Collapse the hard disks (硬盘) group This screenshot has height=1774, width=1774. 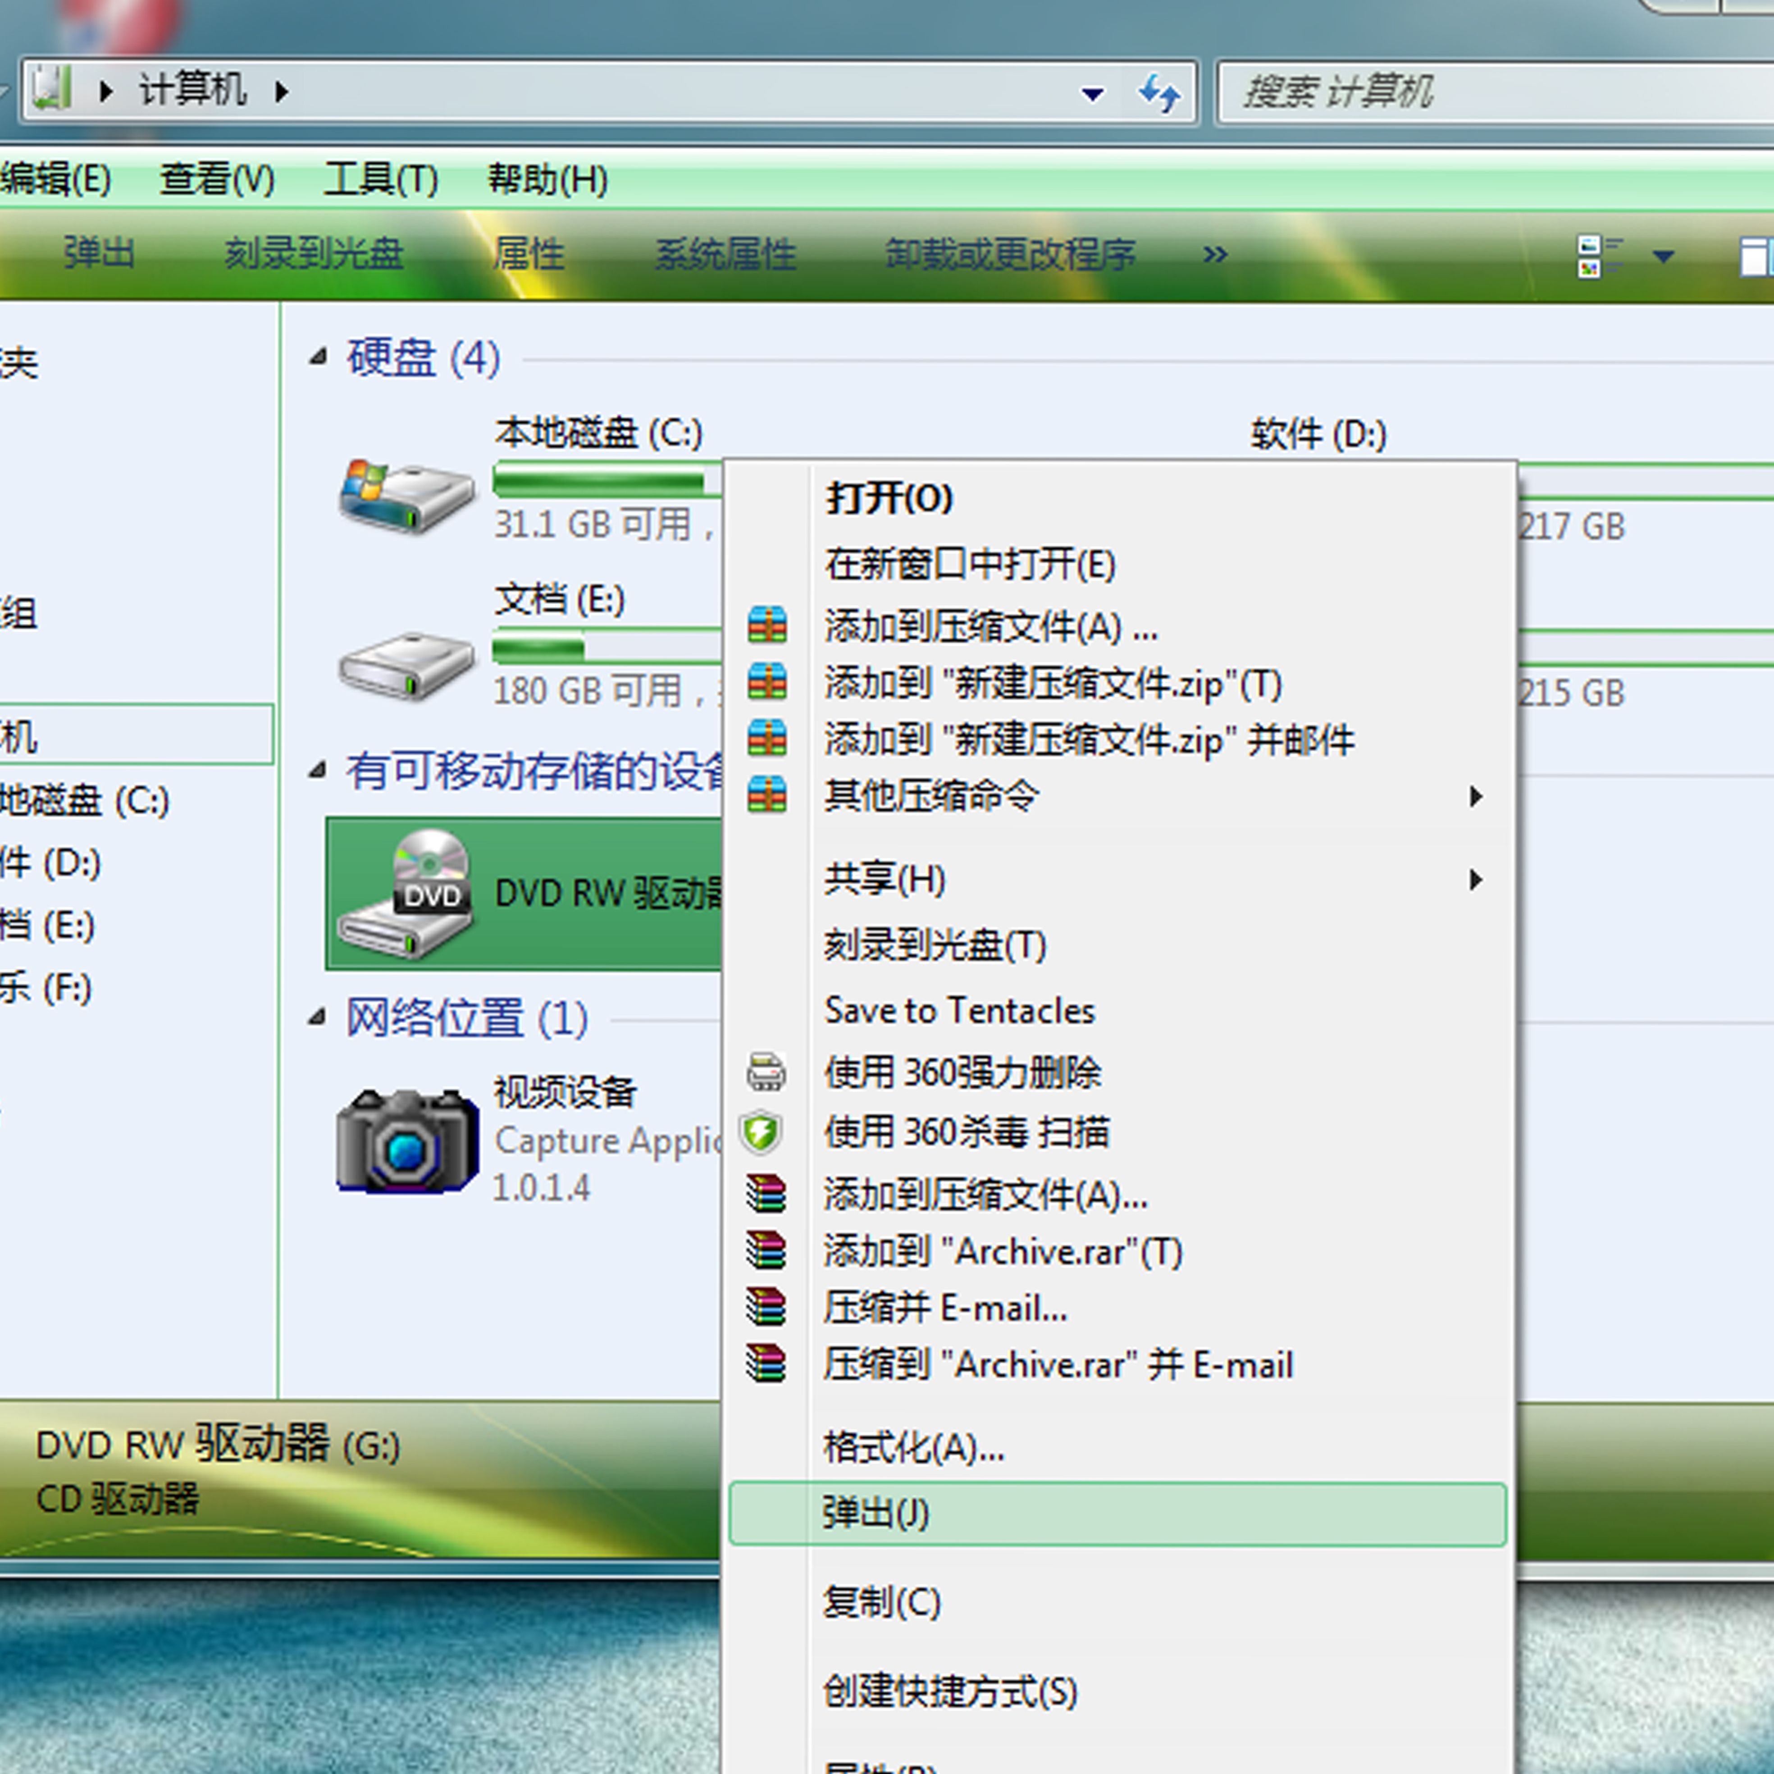pyautogui.click(x=319, y=357)
